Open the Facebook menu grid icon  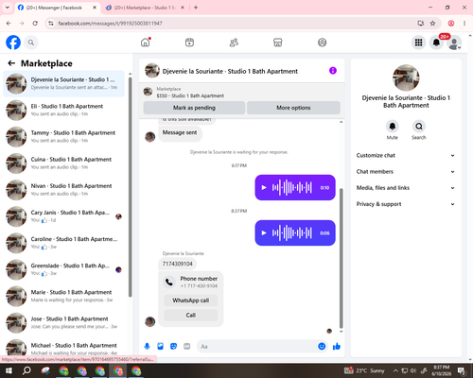(418, 43)
